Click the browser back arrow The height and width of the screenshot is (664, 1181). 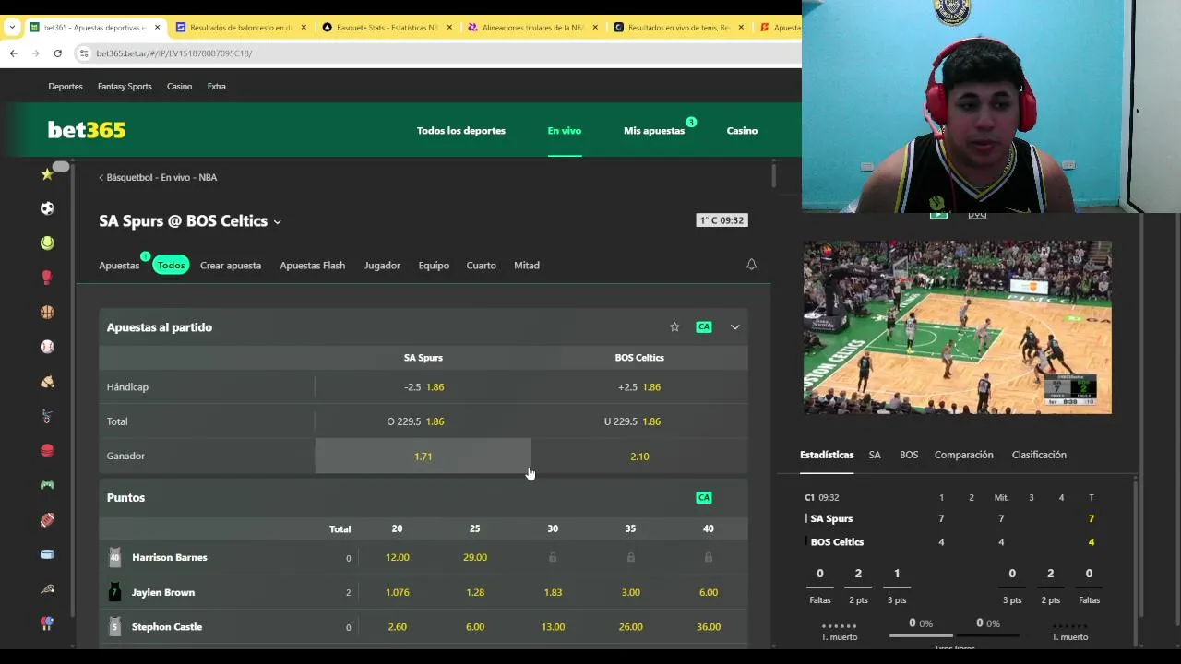click(14, 53)
